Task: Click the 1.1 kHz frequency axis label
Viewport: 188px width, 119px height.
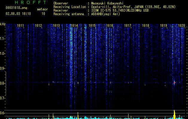Action: point(2,39)
